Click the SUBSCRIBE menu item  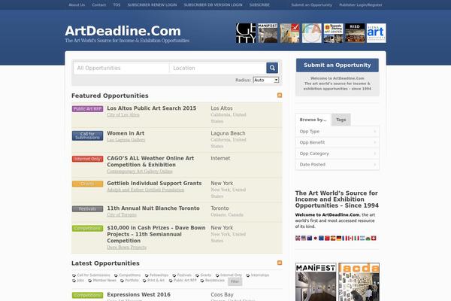[259, 5]
